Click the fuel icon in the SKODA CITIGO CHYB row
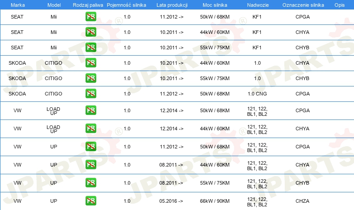354x210 pixels. (x=91, y=78)
